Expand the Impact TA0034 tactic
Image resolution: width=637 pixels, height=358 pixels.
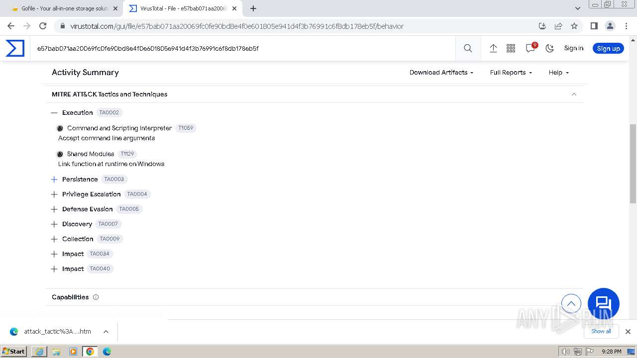click(54, 254)
